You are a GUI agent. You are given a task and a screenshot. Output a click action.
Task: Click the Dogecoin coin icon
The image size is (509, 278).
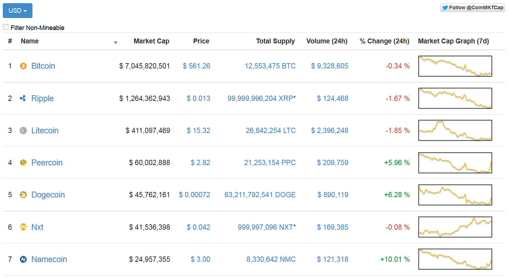(23, 195)
